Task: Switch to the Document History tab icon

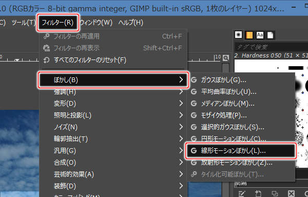Action: click(271, 35)
